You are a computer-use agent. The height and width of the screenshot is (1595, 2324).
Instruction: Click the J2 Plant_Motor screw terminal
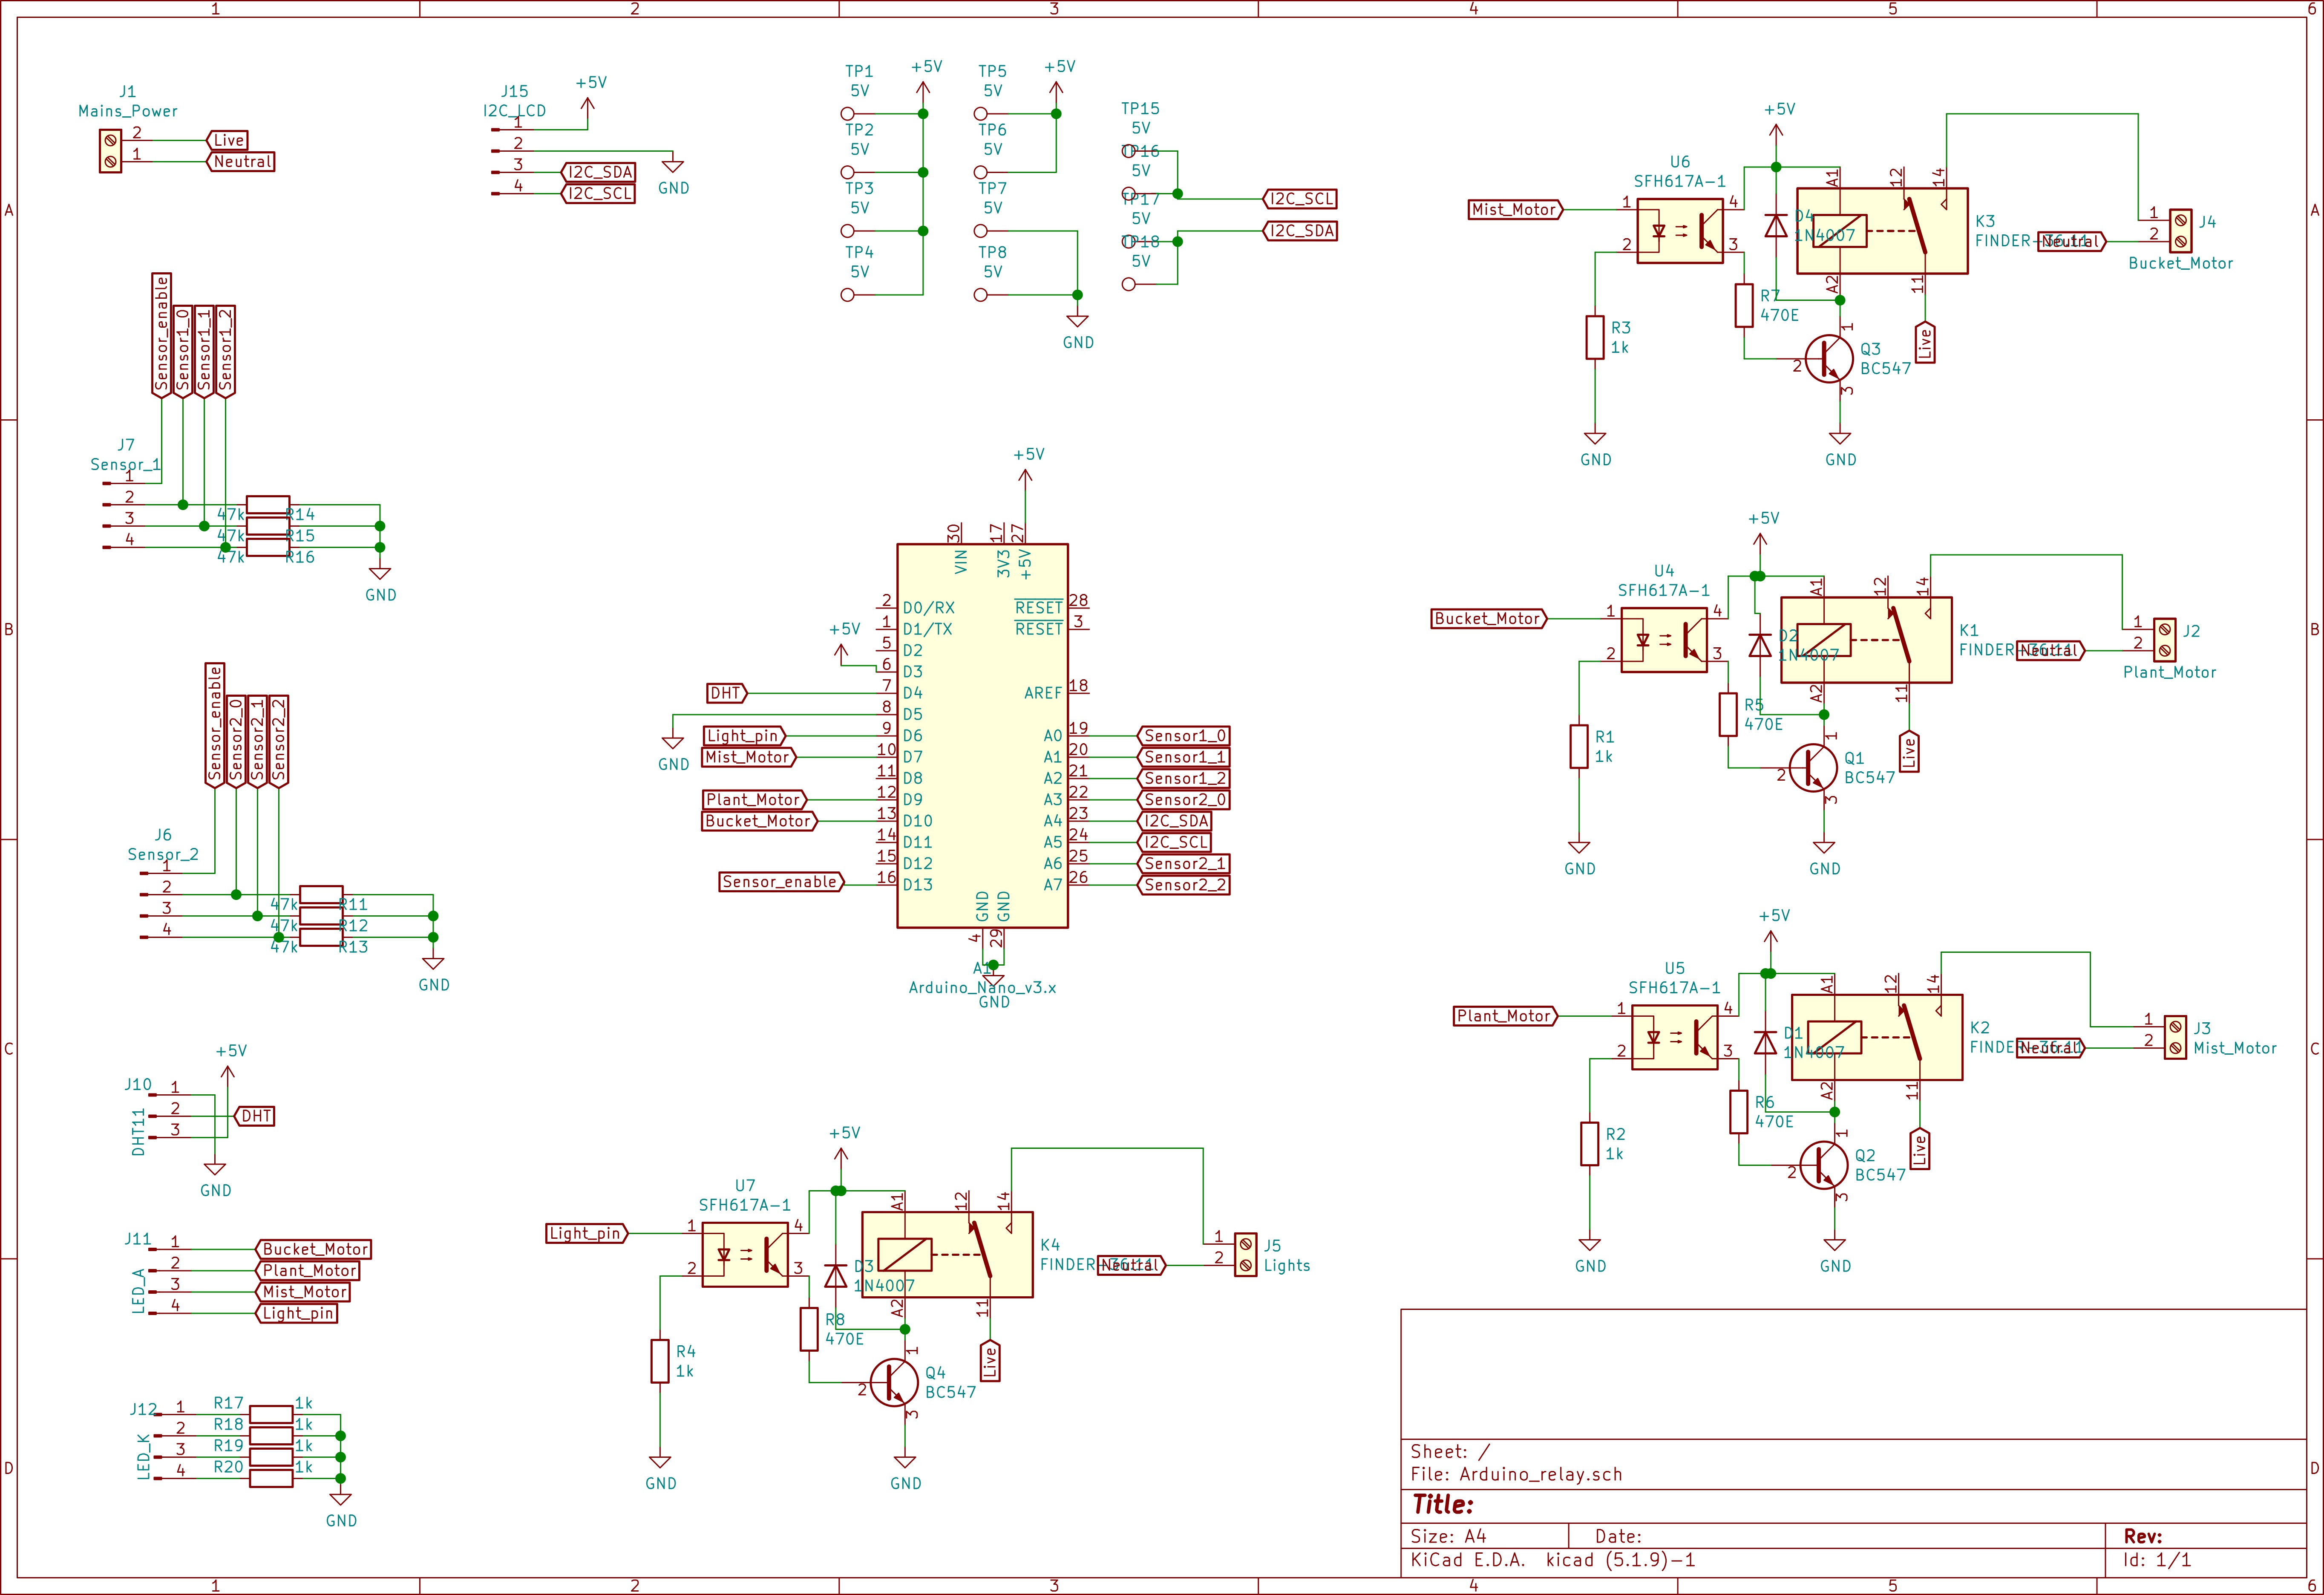tap(2165, 640)
